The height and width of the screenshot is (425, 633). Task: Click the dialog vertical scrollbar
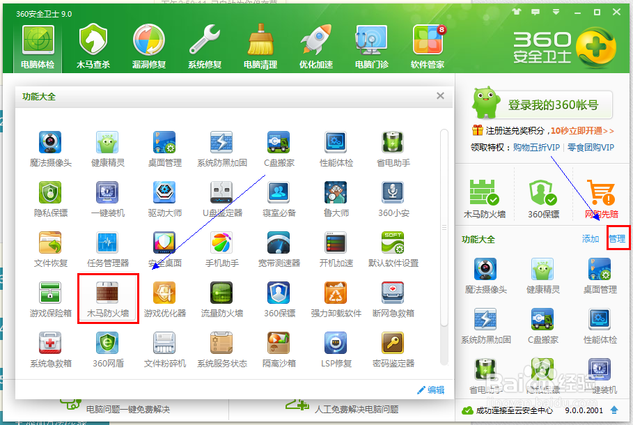pos(444,227)
